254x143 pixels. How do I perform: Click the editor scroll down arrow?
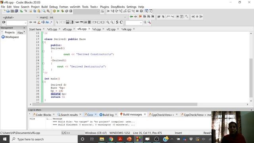(251, 100)
